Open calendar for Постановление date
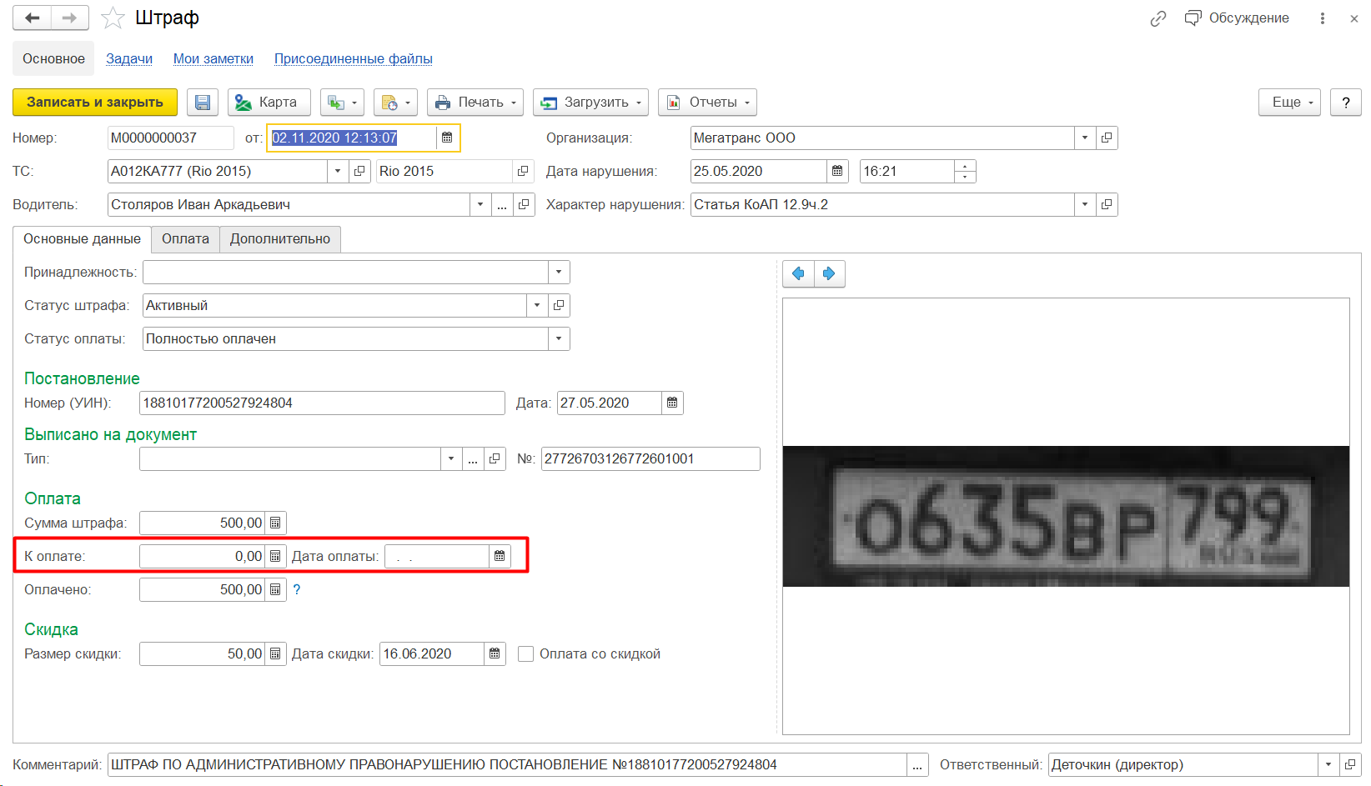This screenshot has width=1371, height=786. (x=672, y=403)
